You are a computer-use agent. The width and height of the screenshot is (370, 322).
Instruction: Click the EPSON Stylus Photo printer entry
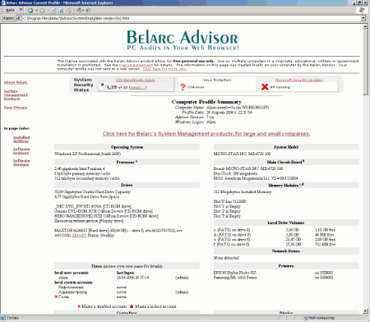pyautogui.click(x=235, y=273)
